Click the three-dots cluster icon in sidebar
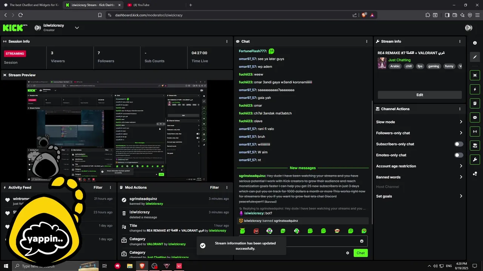Viewport: 483px width, 271px height. (x=475, y=174)
